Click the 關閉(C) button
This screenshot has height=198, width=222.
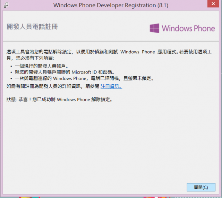pyautogui.click(x=201, y=187)
